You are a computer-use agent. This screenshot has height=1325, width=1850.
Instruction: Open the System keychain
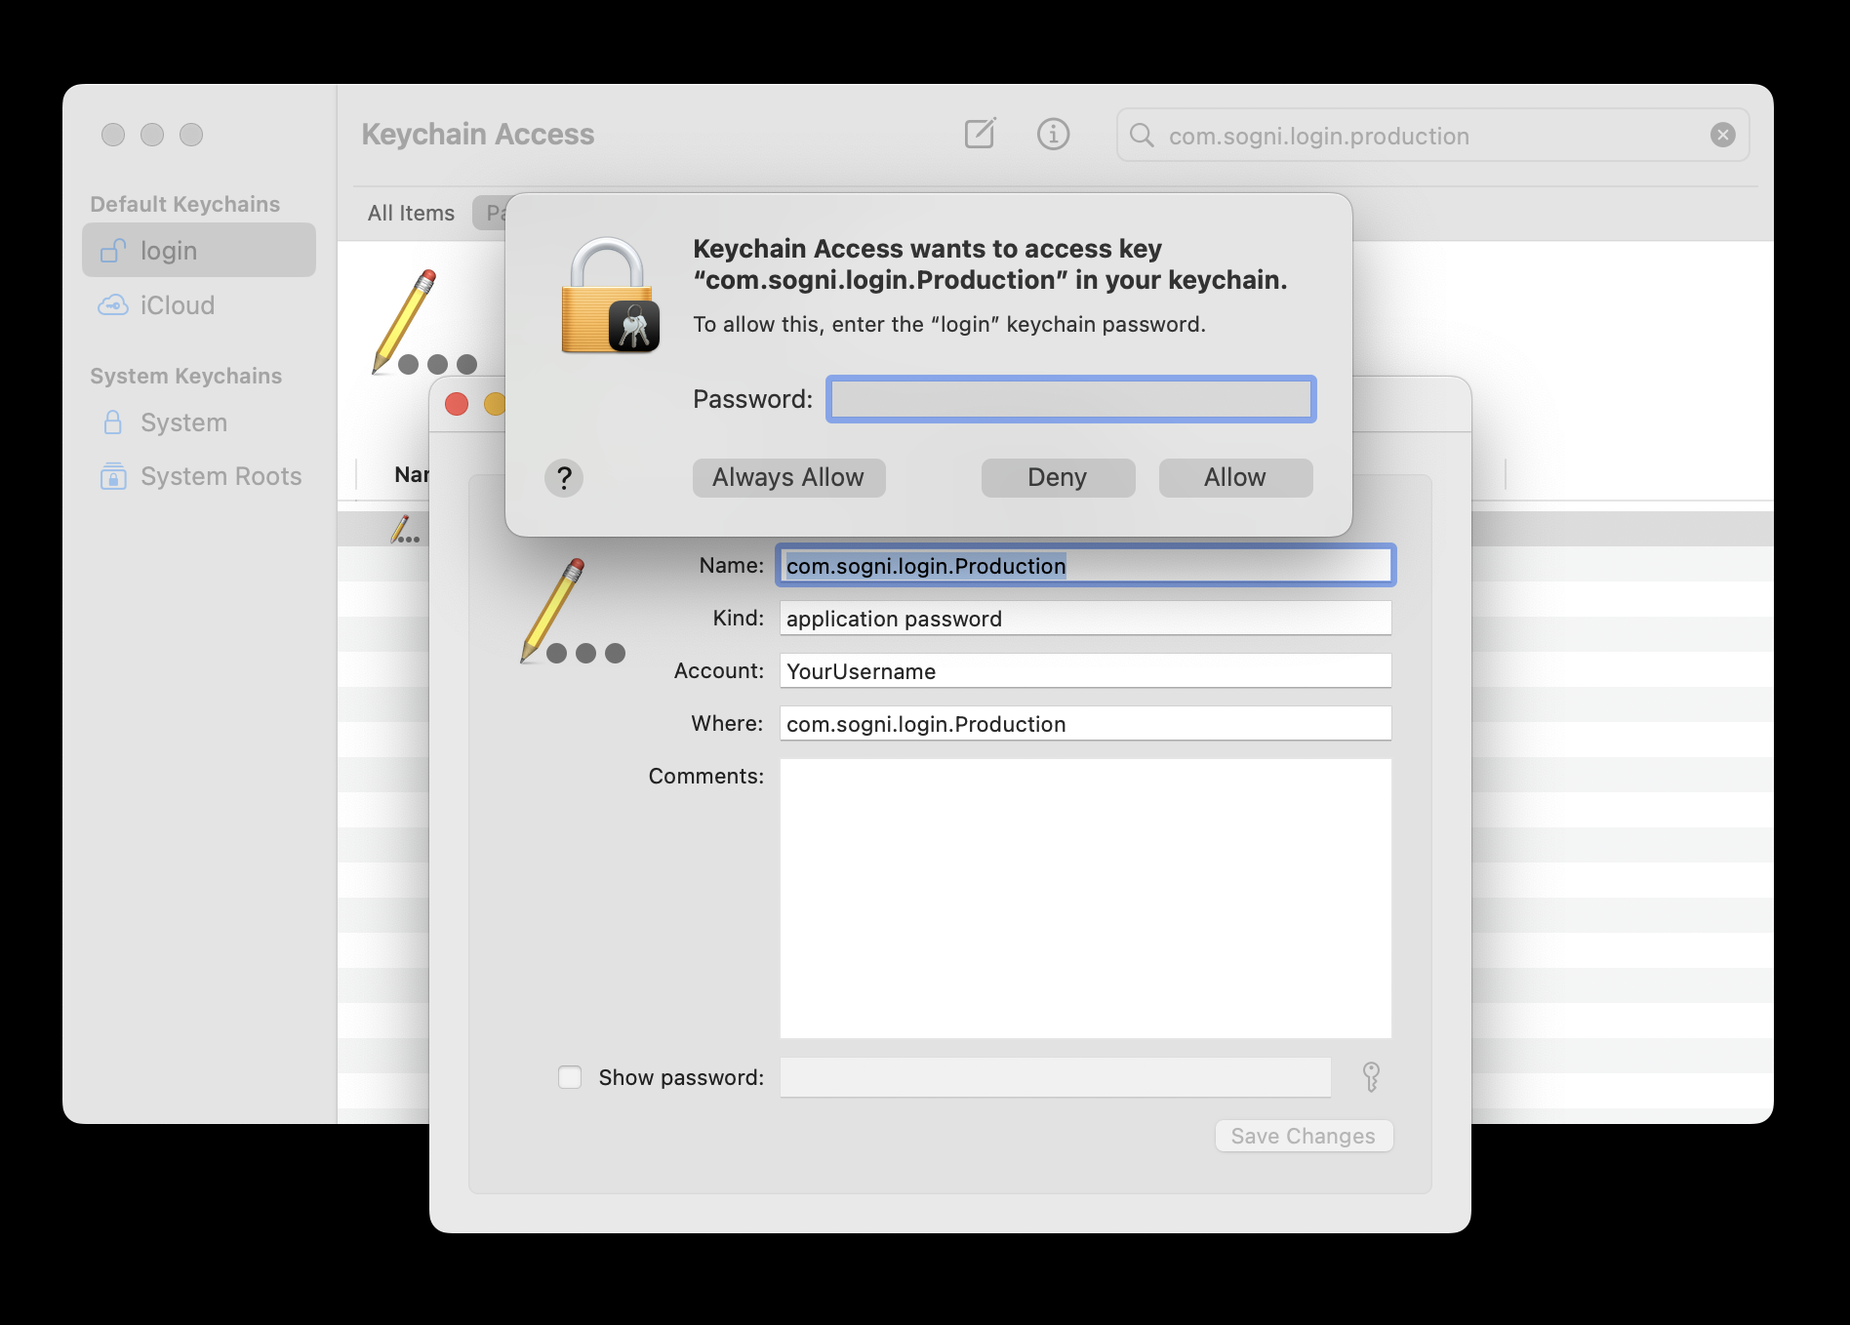pyautogui.click(x=182, y=422)
